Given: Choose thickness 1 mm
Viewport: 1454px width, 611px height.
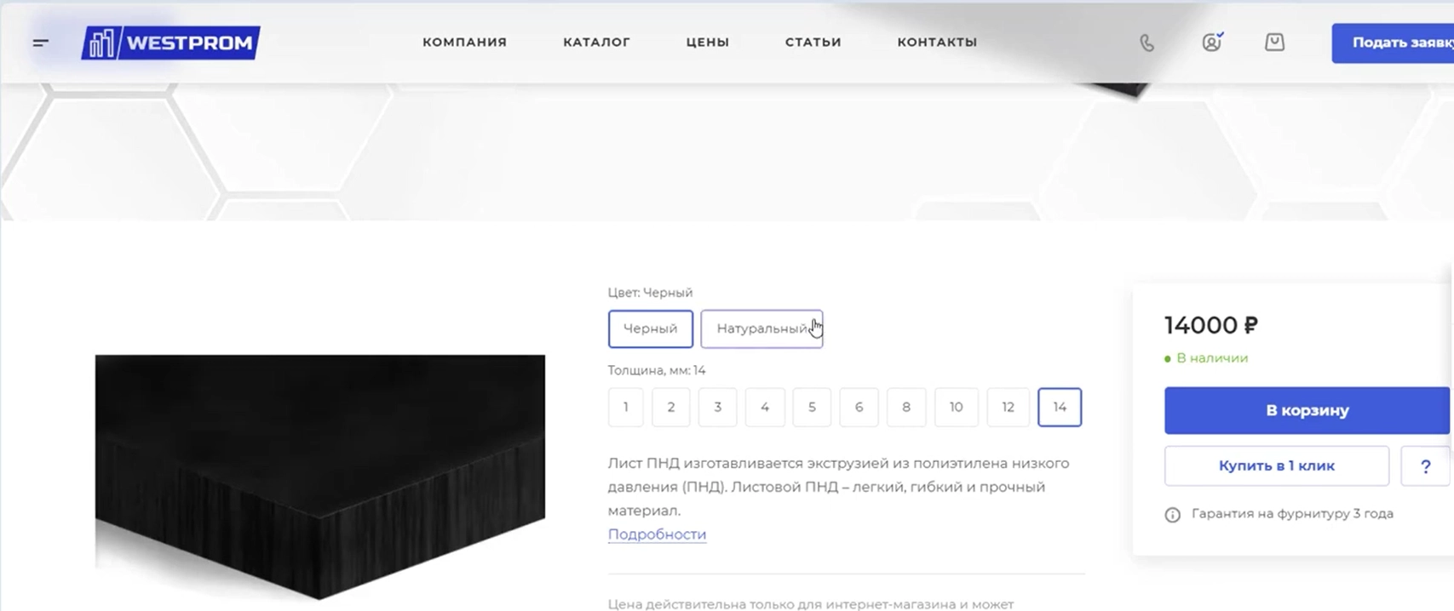Looking at the screenshot, I should [x=625, y=408].
